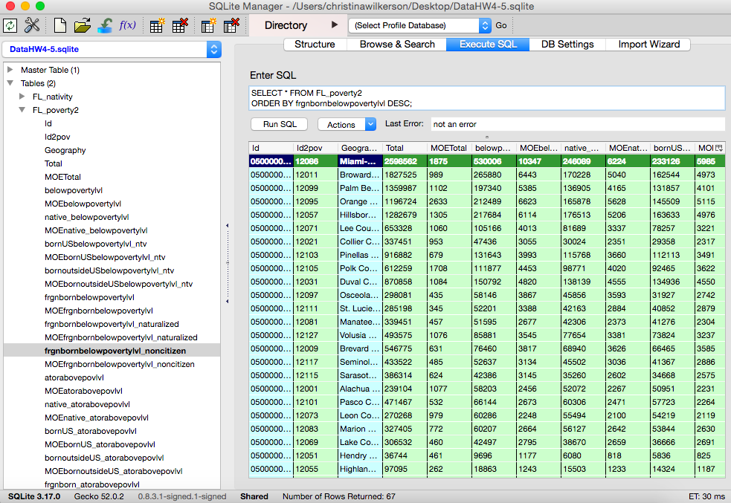This screenshot has height=503, width=731.
Task: Open the DB Settings tab
Action: point(567,45)
